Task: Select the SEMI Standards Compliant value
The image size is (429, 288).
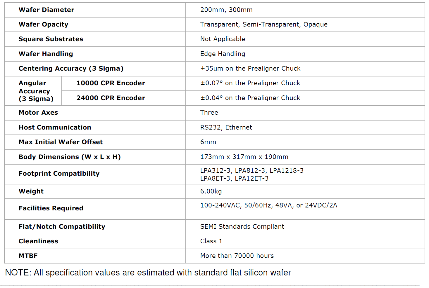Action: pyautogui.click(x=242, y=227)
